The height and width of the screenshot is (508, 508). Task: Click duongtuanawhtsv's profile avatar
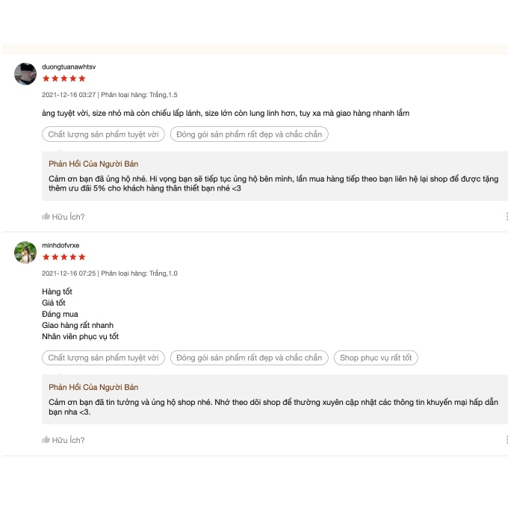click(25, 74)
